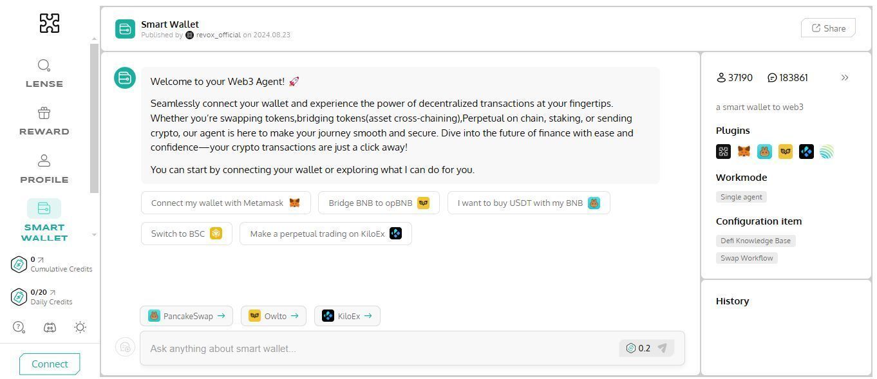Click the send message arrow icon

pyautogui.click(x=662, y=348)
